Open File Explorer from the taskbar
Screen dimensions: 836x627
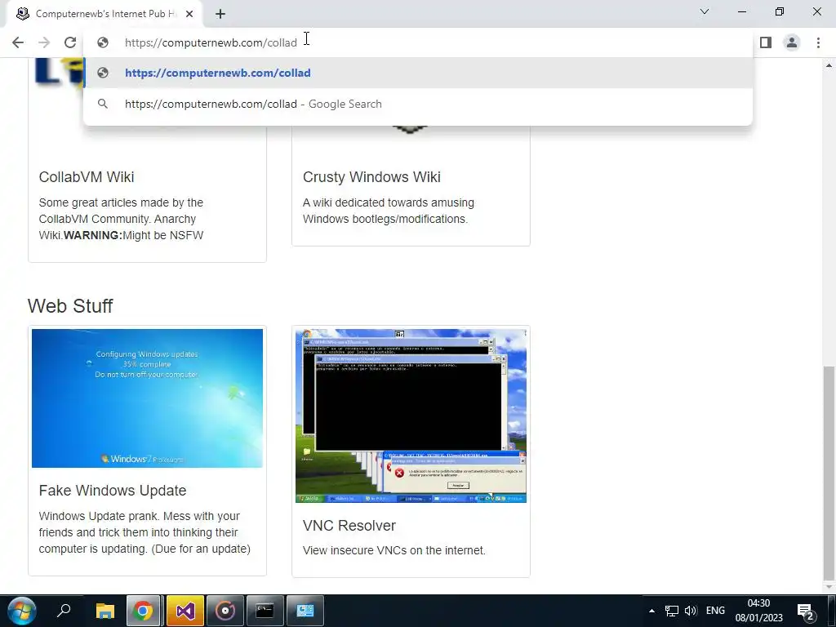tap(105, 611)
